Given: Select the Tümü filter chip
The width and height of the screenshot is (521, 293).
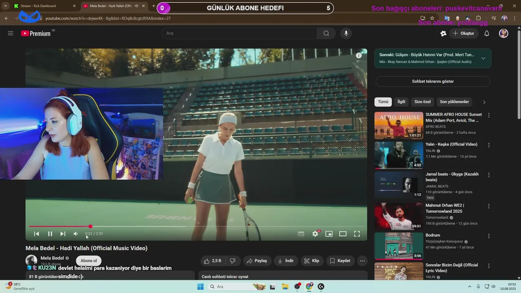Looking at the screenshot, I should (383, 102).
